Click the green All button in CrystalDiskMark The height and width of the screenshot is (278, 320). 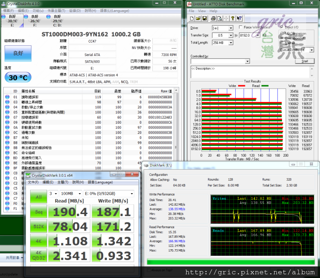point(39,197)
